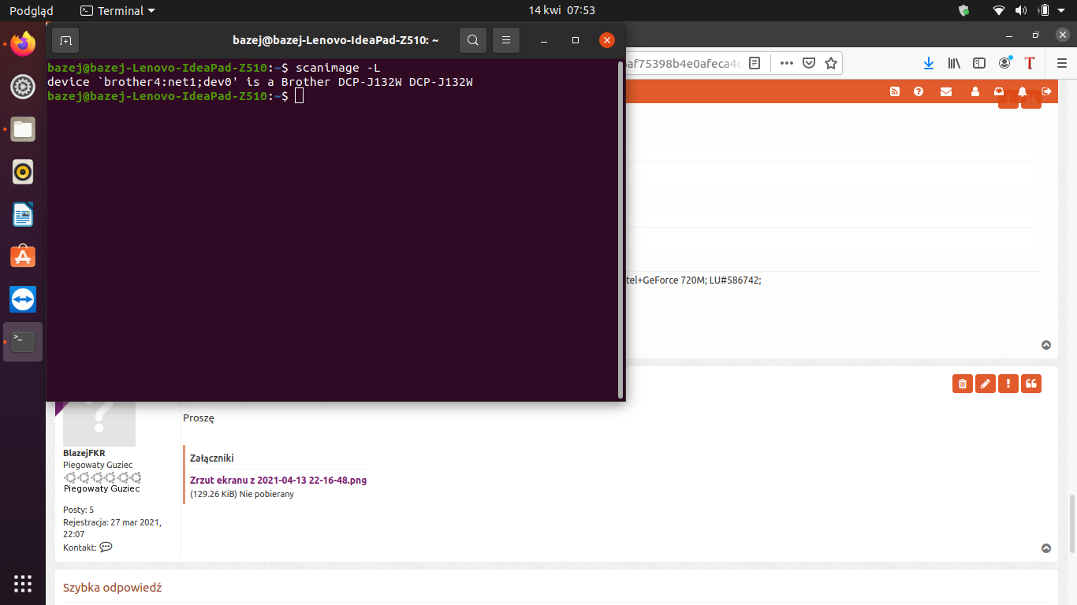Open LibreOffice Writer from the dock
The image size is (1077, 605).
(23, 214)
